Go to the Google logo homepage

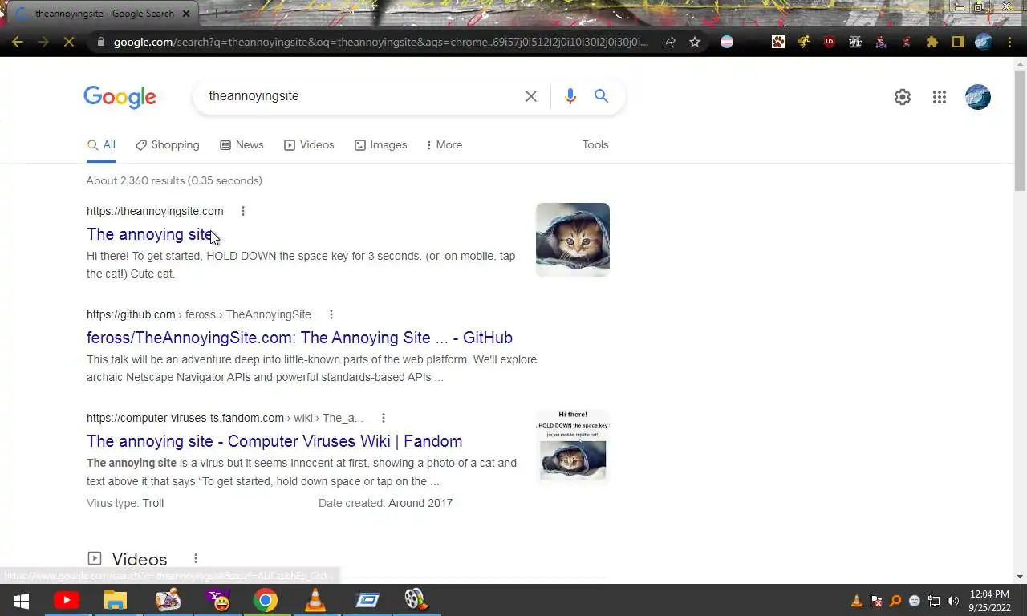pyautogui.click(x=120, y=97)
